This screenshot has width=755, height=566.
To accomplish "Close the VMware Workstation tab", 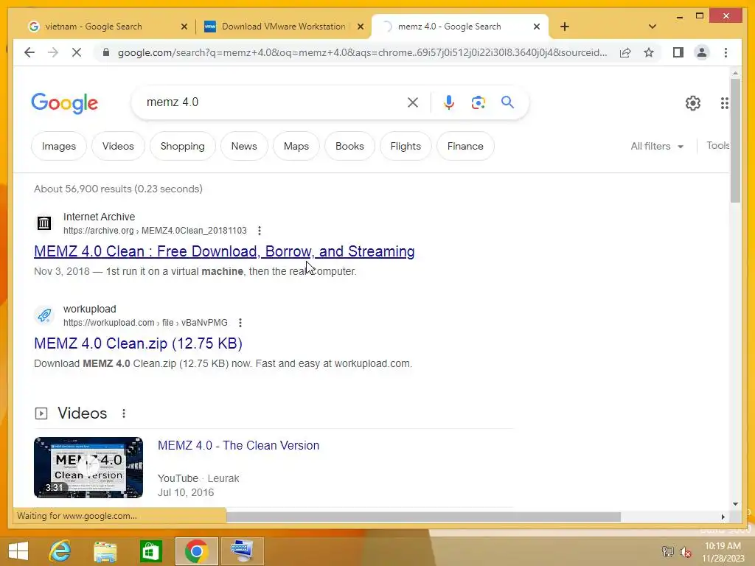I will pyautogui.click(x=360, y=27).
